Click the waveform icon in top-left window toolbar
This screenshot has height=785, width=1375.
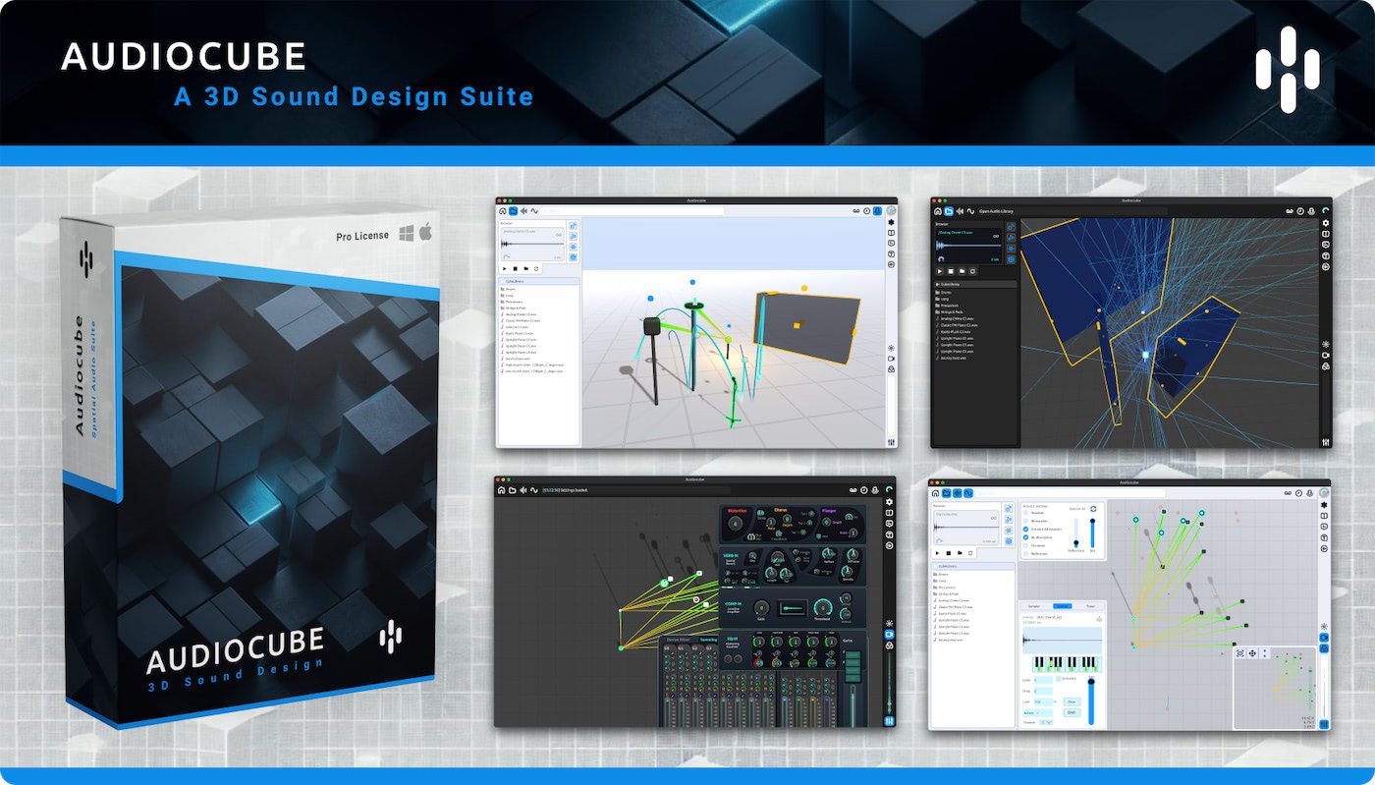point(534,211)
